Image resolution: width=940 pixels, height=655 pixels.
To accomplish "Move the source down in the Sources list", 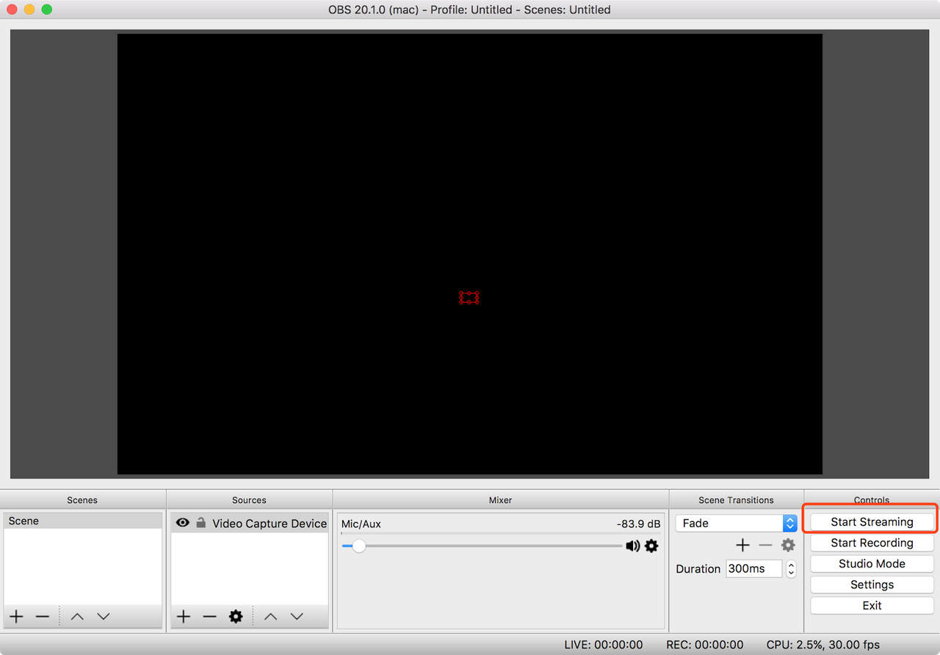I will (297, 616).
